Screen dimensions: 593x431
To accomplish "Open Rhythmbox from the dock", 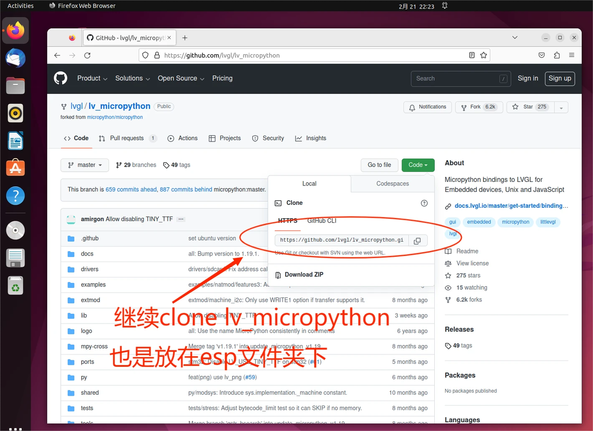I will (x=15, y=113).
